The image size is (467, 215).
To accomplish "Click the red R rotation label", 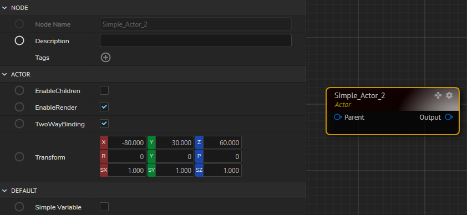I will click(104, 156).
